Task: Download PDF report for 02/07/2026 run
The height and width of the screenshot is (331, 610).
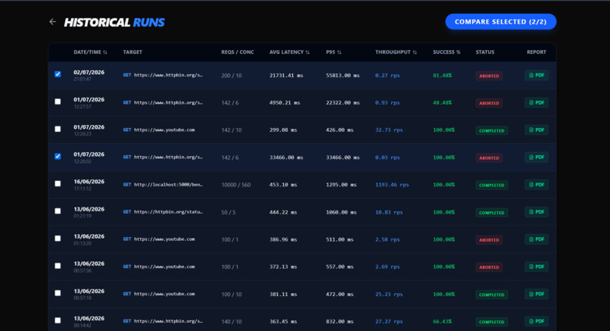Action: pyautogui.click(x=537, y=75)
